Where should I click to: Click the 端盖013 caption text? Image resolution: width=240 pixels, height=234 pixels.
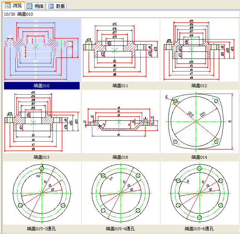41,157
